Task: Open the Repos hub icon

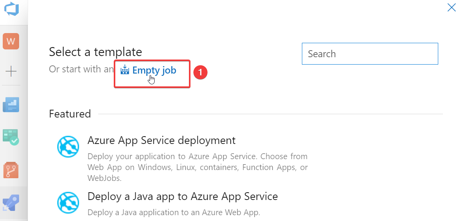Action: [x=11, y=170]
